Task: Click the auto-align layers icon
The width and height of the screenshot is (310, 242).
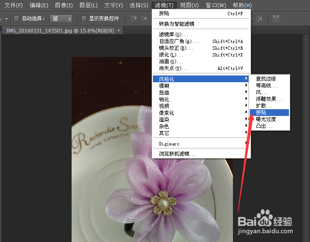Action: coord(276,19)
